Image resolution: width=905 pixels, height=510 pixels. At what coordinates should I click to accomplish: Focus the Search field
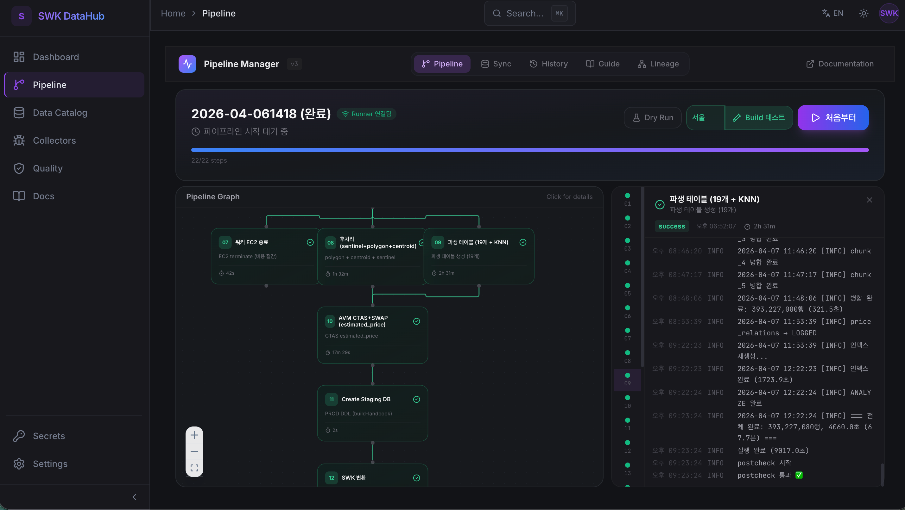point(530,13)
